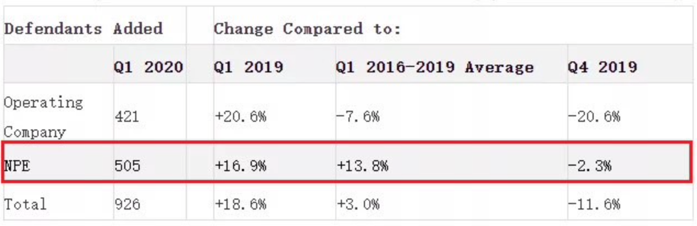Select the Operating Company value 421
The image size is (697, 226).
pyautogui.click(x=127, y=117)
